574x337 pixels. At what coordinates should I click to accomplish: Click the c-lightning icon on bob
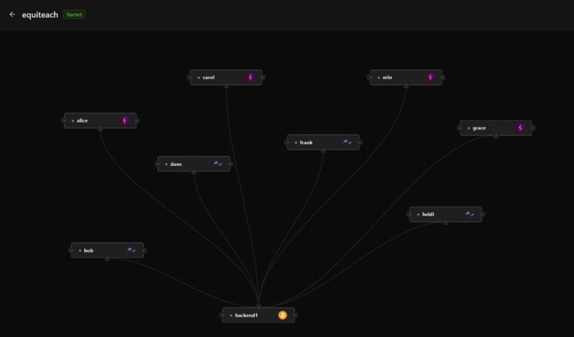point(132,250)
